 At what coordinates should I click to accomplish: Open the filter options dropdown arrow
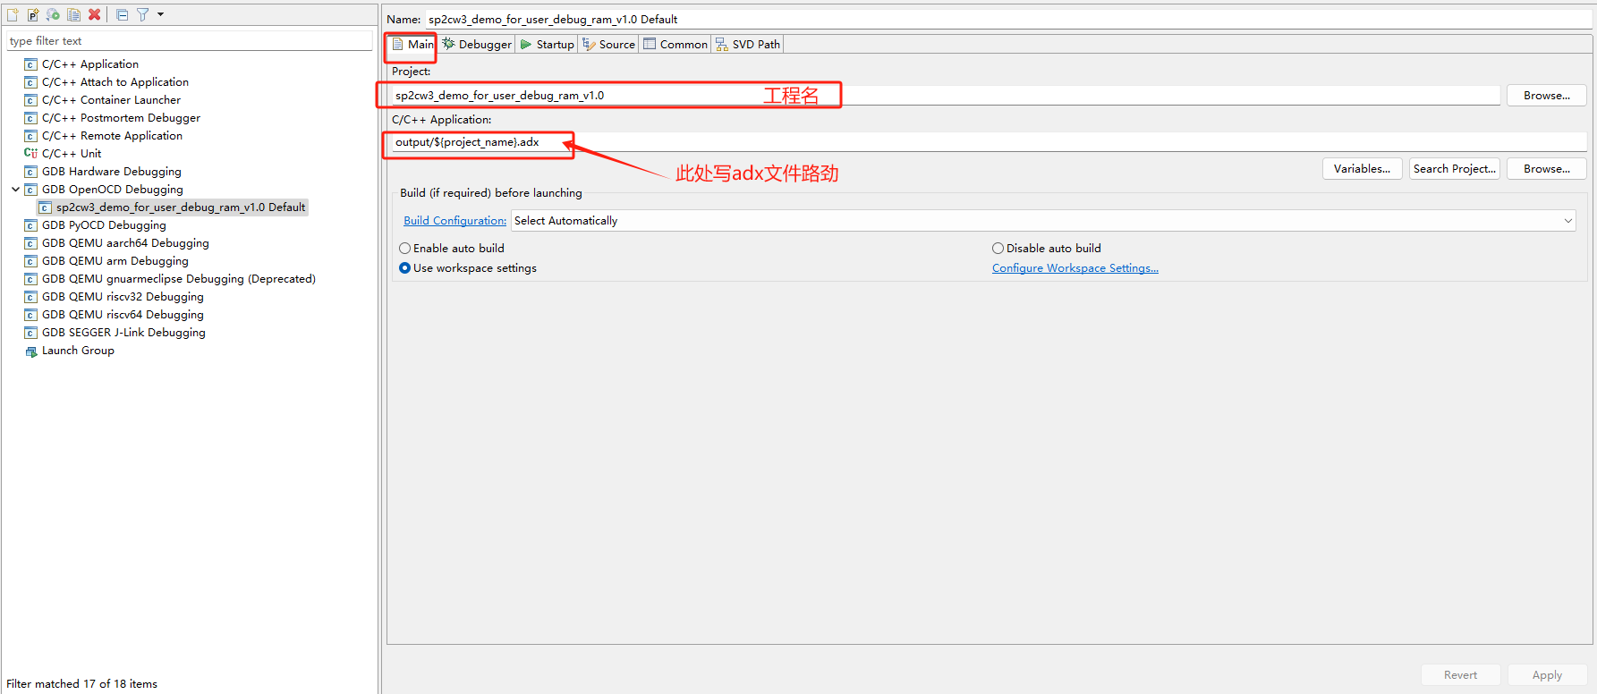tap(161, 14)
